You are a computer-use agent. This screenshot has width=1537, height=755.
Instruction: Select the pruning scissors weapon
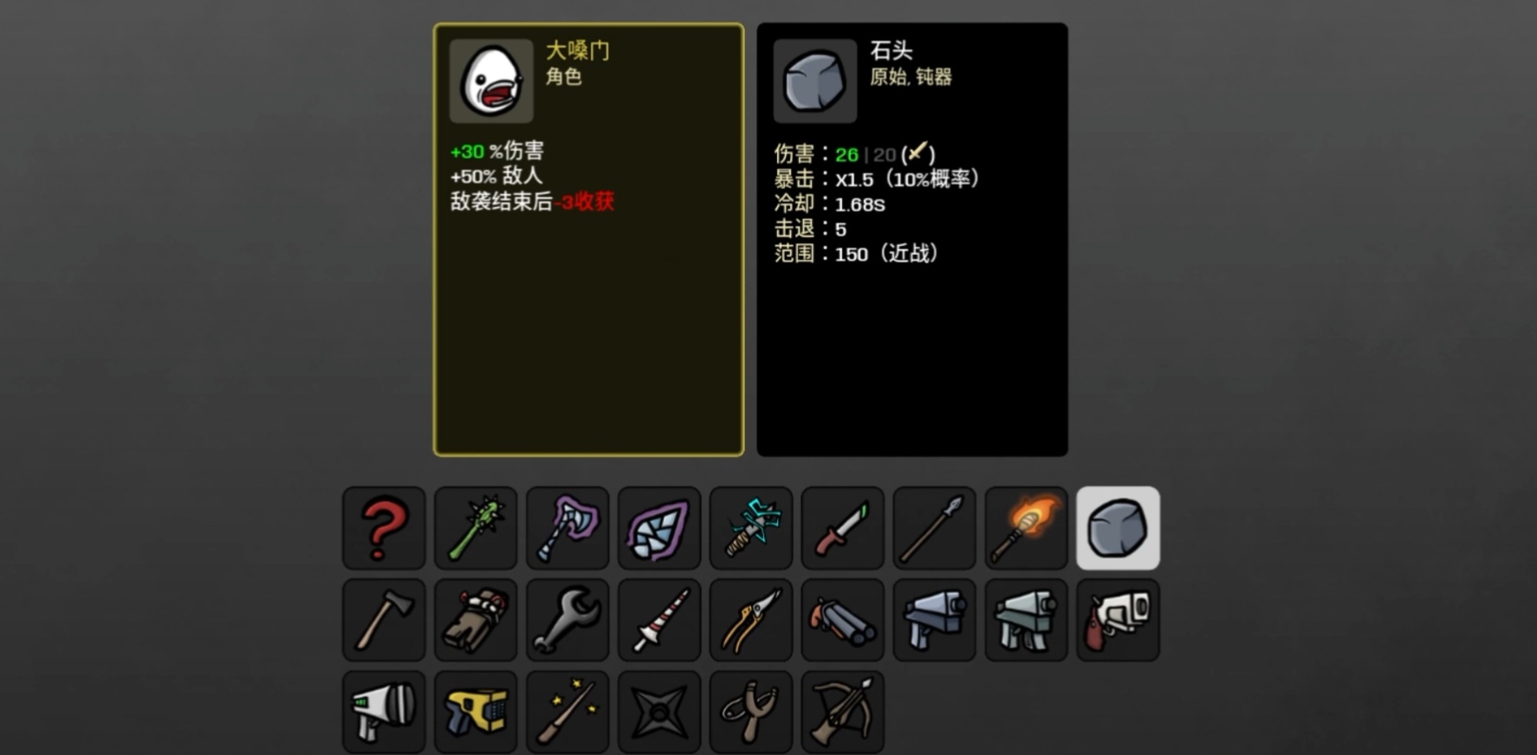pyautogui.click(x=751, y=620)
